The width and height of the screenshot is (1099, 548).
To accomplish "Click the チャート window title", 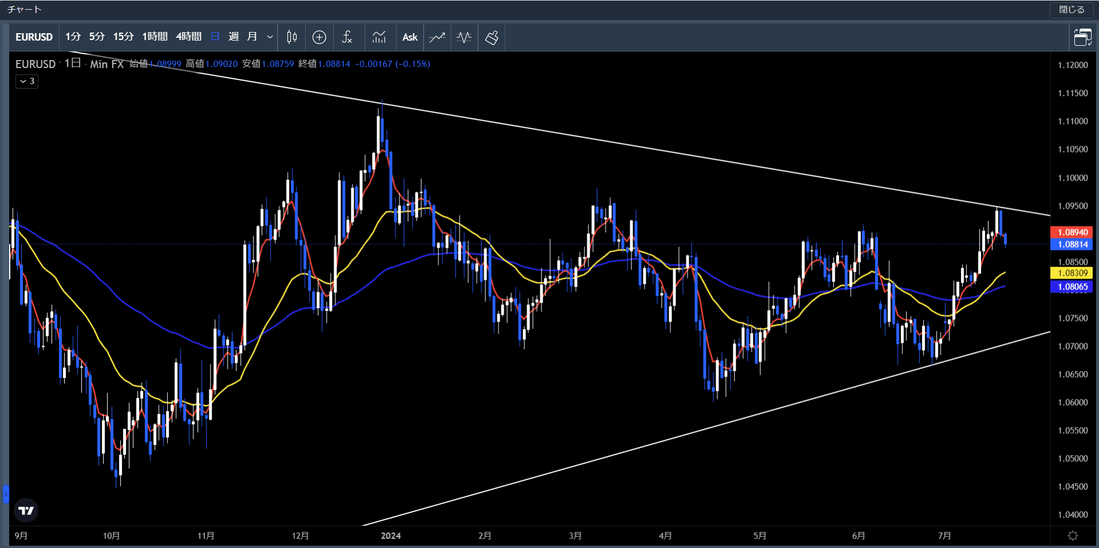I will pyautogui.click(x=25, y=10).
